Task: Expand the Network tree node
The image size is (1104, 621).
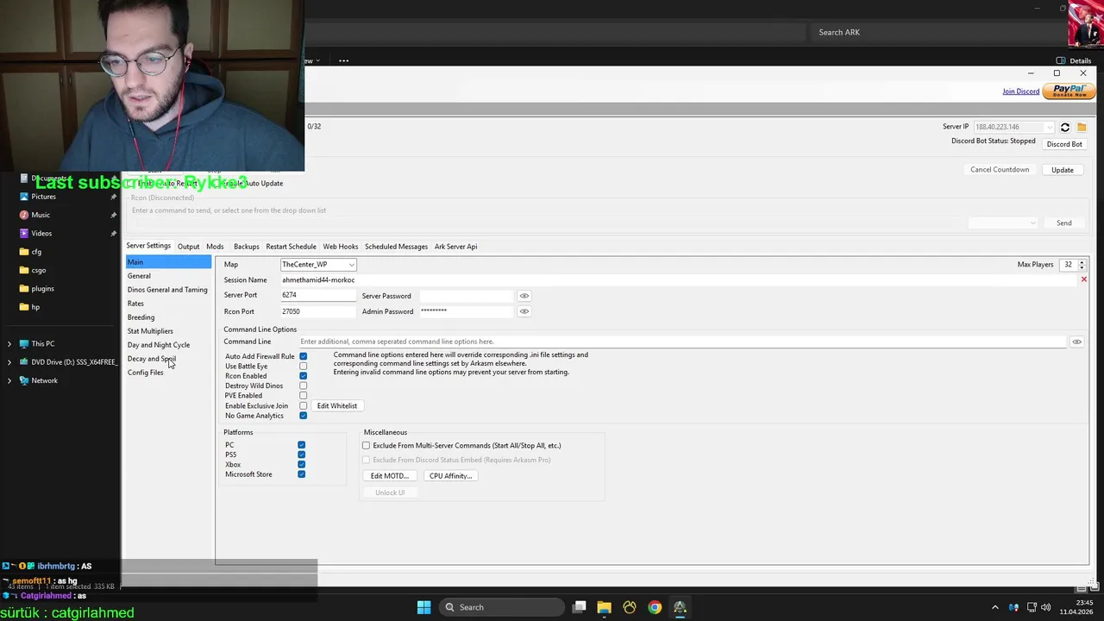Action: [x=9, y=380]
